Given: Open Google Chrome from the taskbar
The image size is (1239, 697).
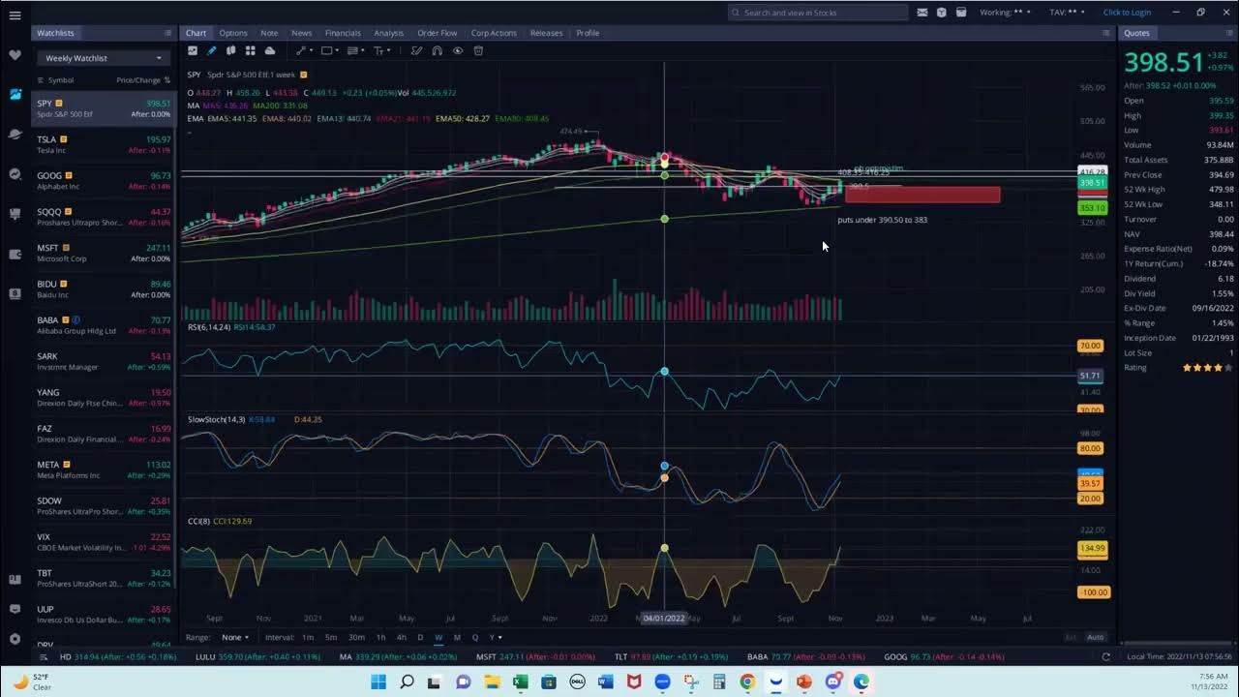Looking at the screenshot, I should (747, 682).
